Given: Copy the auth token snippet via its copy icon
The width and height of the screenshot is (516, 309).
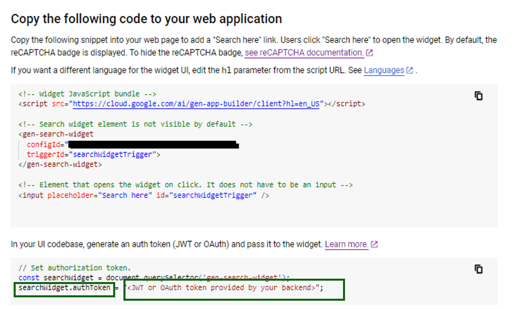Looking at the screenshot, I should coord(478,269).
